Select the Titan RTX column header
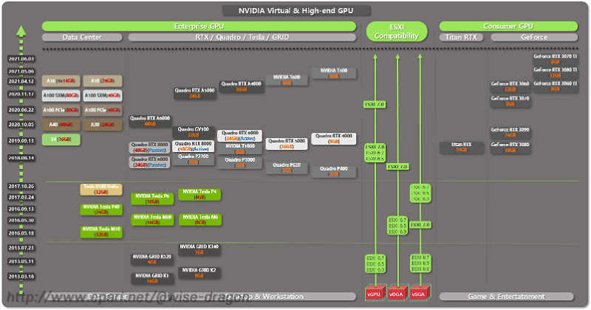This screenshot has height=310, width=591. (x=461, y=38)
